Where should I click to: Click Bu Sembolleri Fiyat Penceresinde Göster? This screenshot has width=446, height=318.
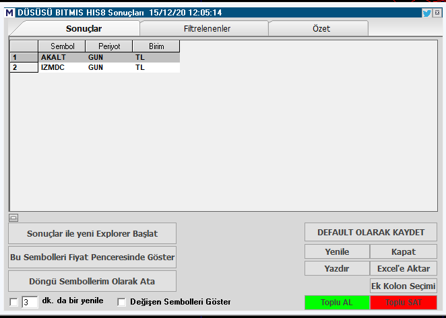92,257
